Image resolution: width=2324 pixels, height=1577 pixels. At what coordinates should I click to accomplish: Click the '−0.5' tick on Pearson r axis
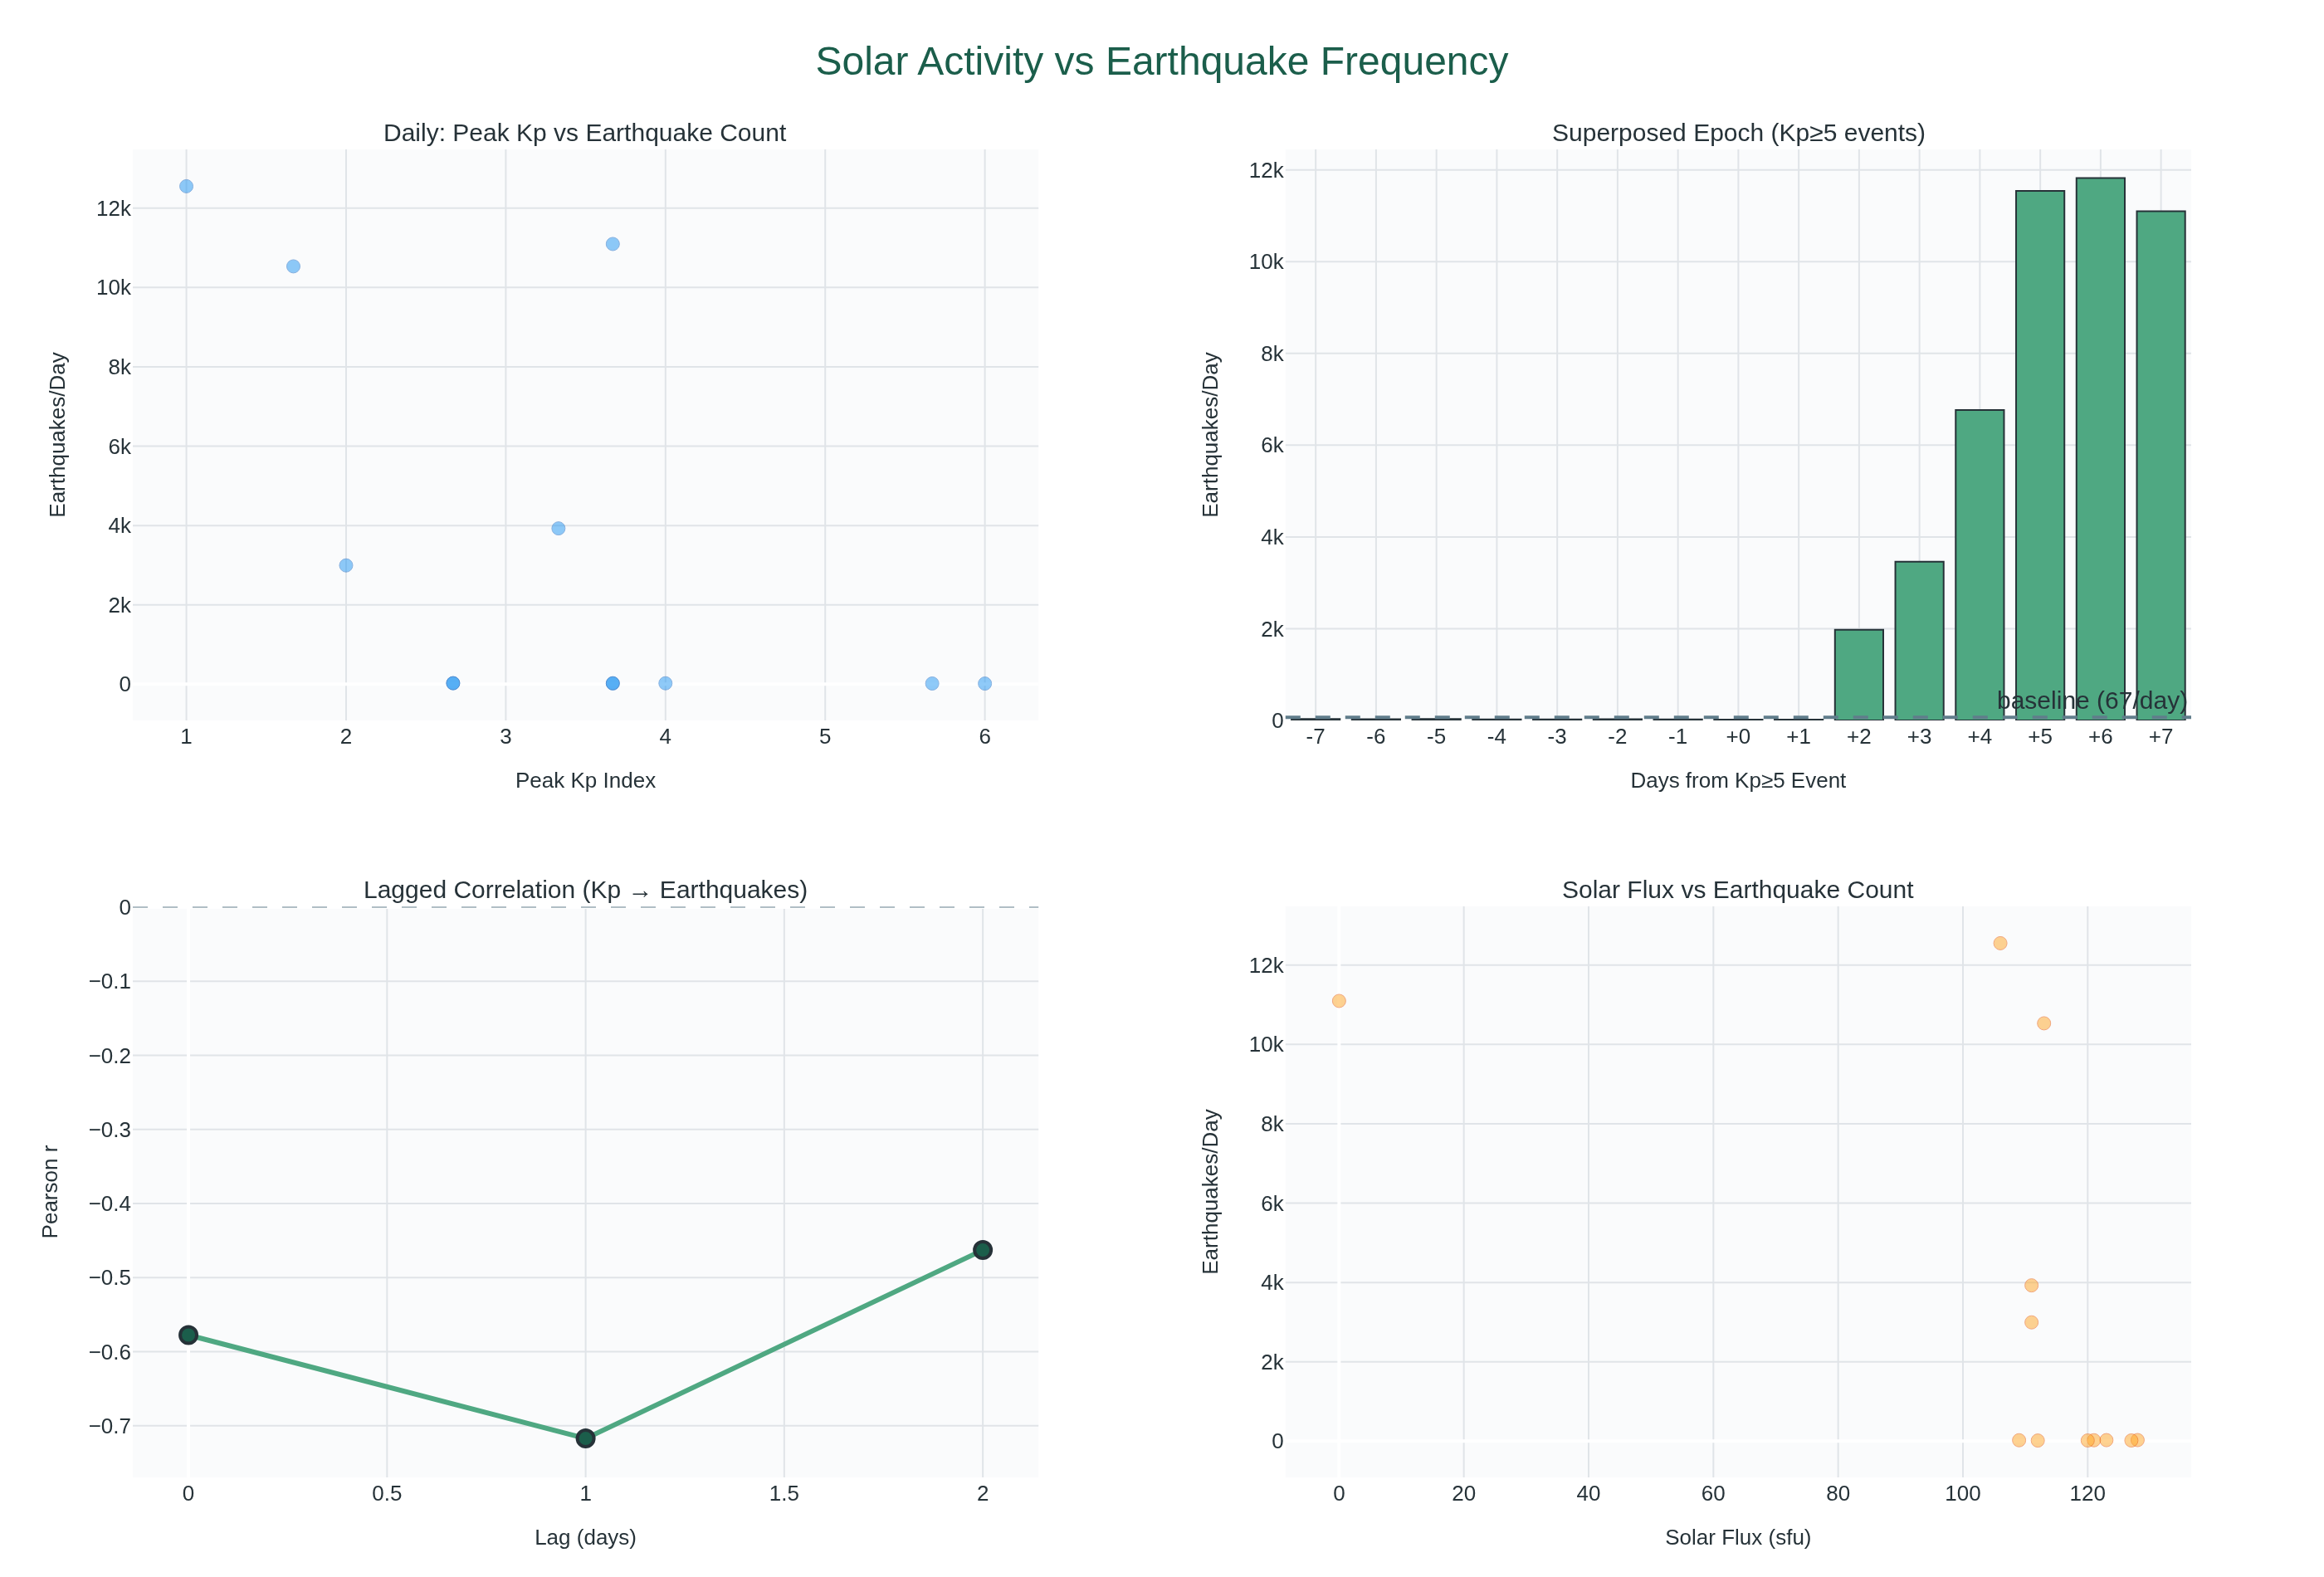(x=109, y=1277)
